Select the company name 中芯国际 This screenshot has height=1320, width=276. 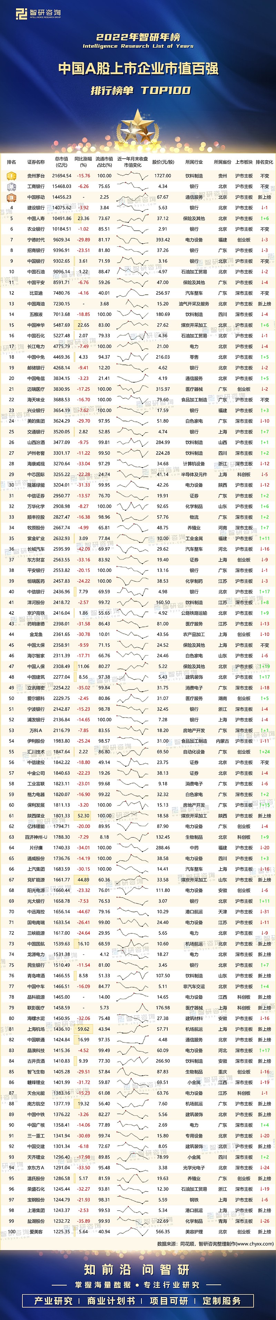pos(36,474)
